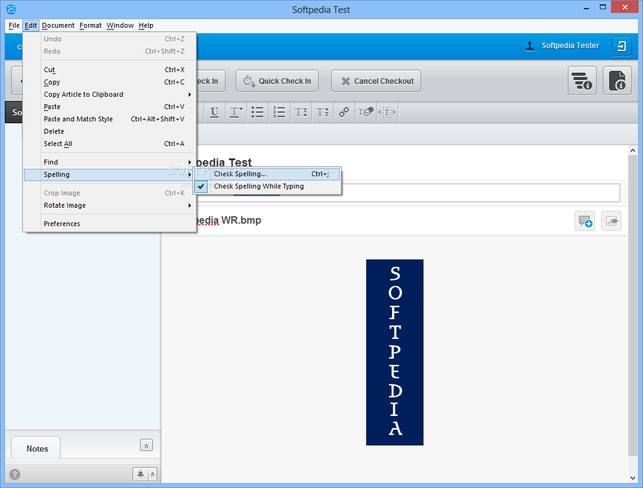The height and width of the screenshot is (488, 643).
Task: Open the Spelling submenu entry
Action: pos(110,174)
